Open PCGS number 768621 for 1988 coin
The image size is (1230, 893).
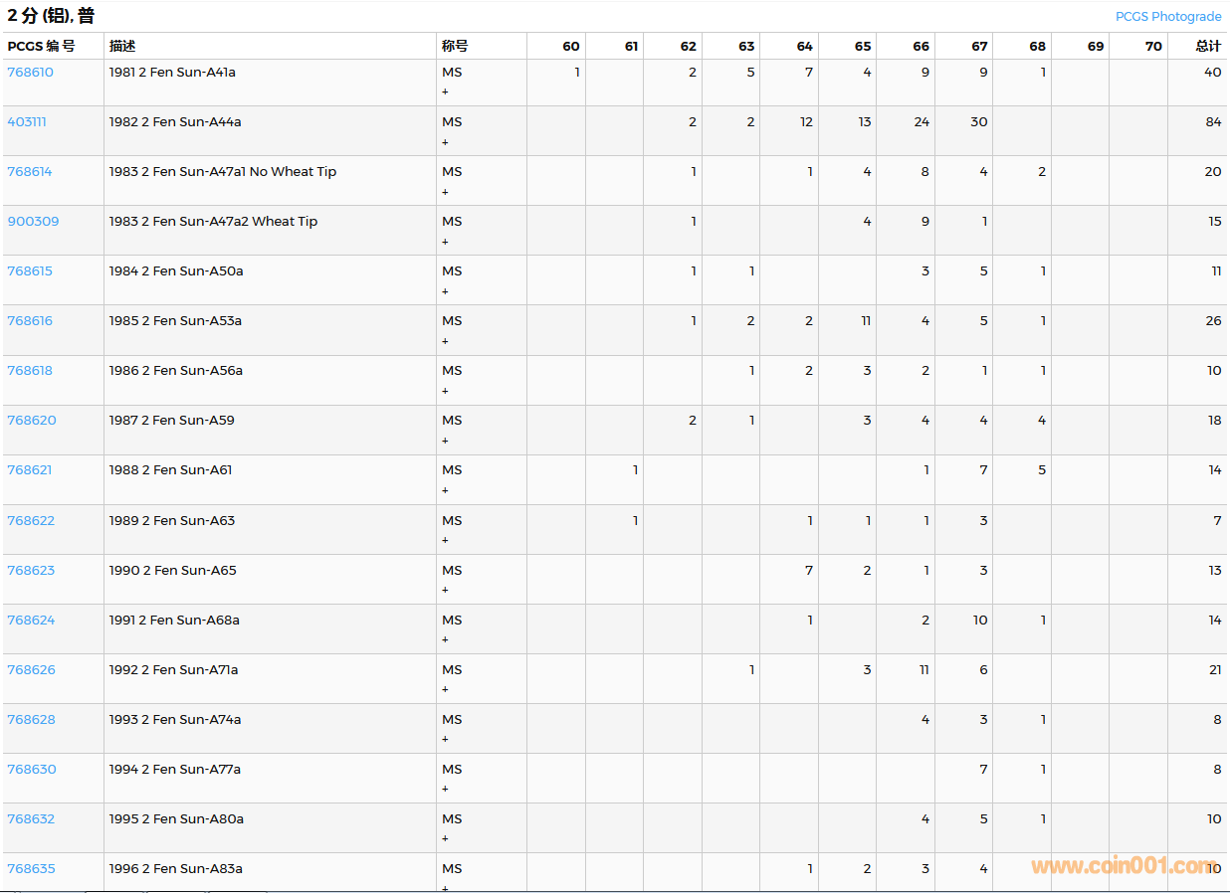tap(29, 470)
